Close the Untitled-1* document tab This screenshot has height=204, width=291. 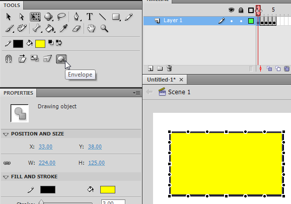[x=181, y=80]
